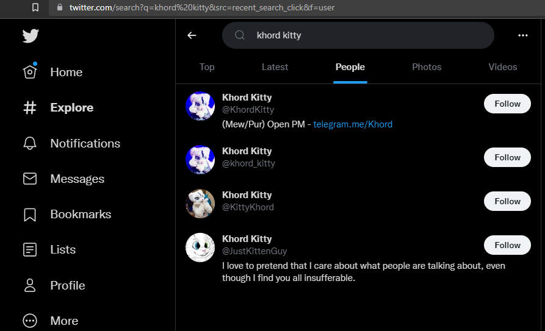
Task: Open Bookmarks from the sidebar label
Action: click(x=81, y=215)
